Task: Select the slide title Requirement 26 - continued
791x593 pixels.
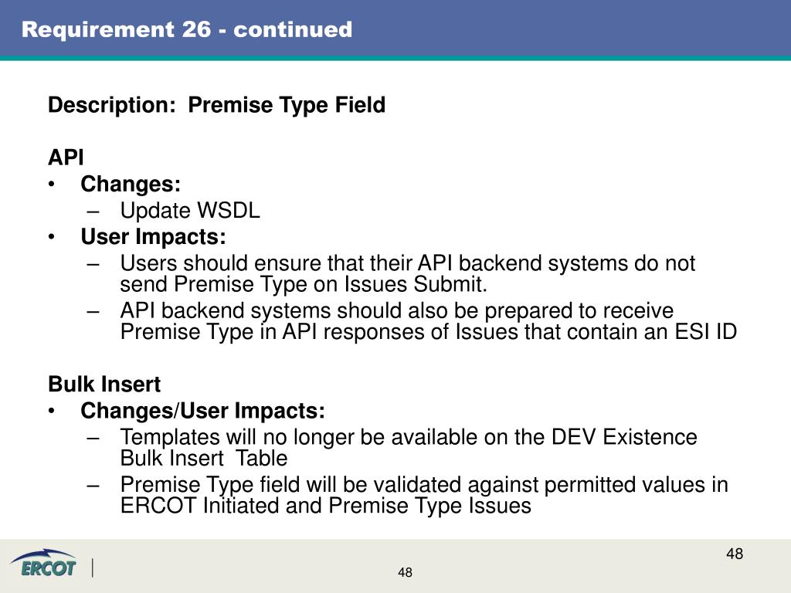Action: [x=187, y=29]
